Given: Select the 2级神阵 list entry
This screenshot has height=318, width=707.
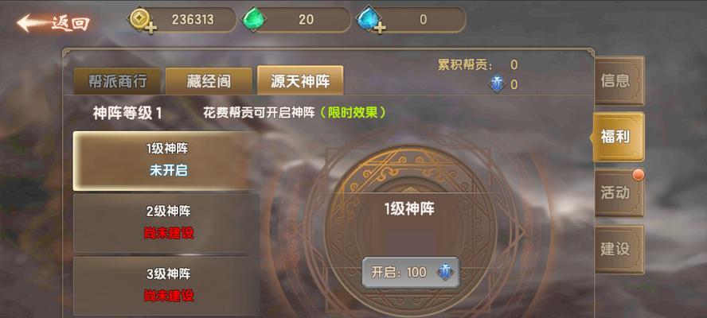Looking at the screenshot, I should pyautogui.click(x=167, y=223).
